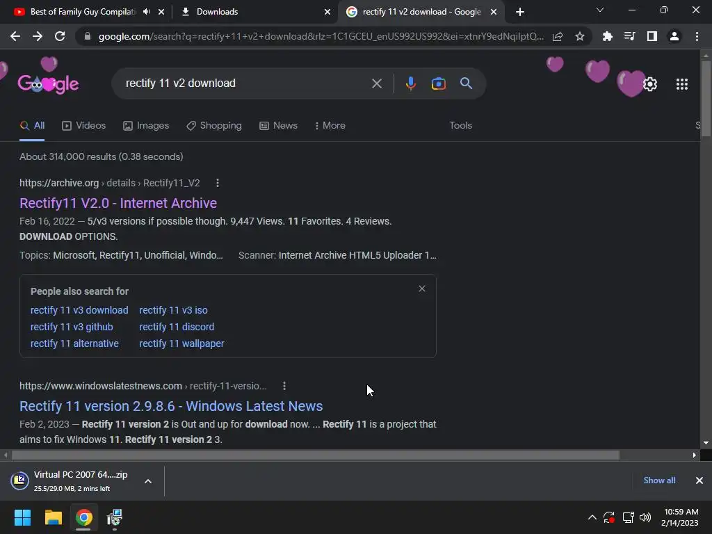Screen dimensions: 712x534
Task: Open options for the archive.org result
Action: (218, 183)
